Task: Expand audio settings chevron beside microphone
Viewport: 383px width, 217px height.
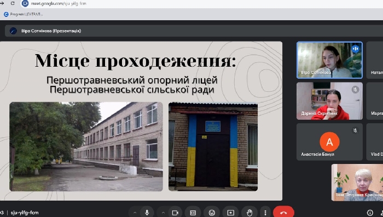Action: pos(135,213)
